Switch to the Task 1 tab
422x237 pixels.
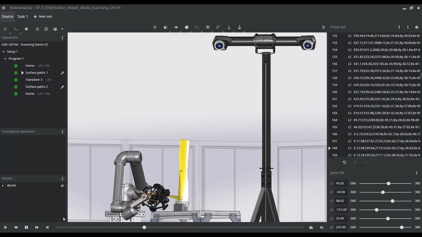pos(22,16)
